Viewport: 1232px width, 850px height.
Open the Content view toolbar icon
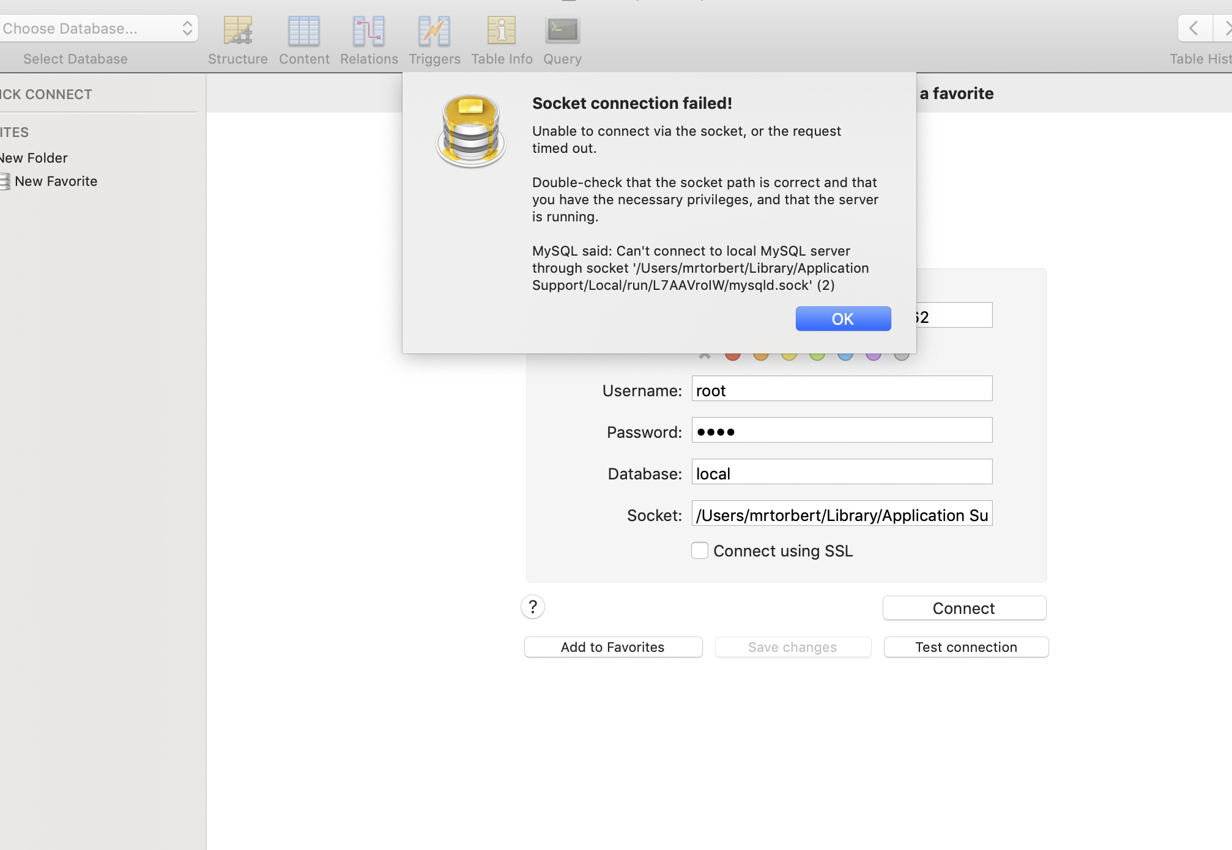(304, 31)
